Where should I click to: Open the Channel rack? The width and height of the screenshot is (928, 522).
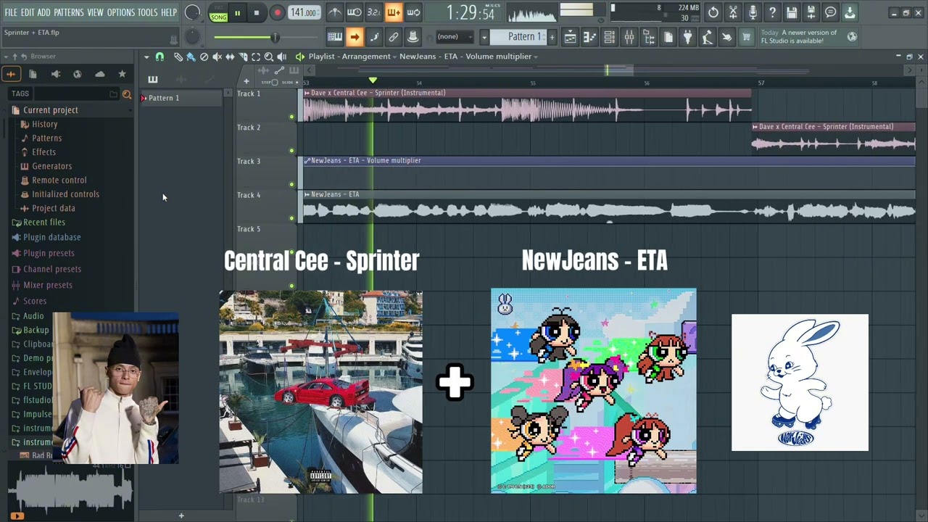click(610, 37)
